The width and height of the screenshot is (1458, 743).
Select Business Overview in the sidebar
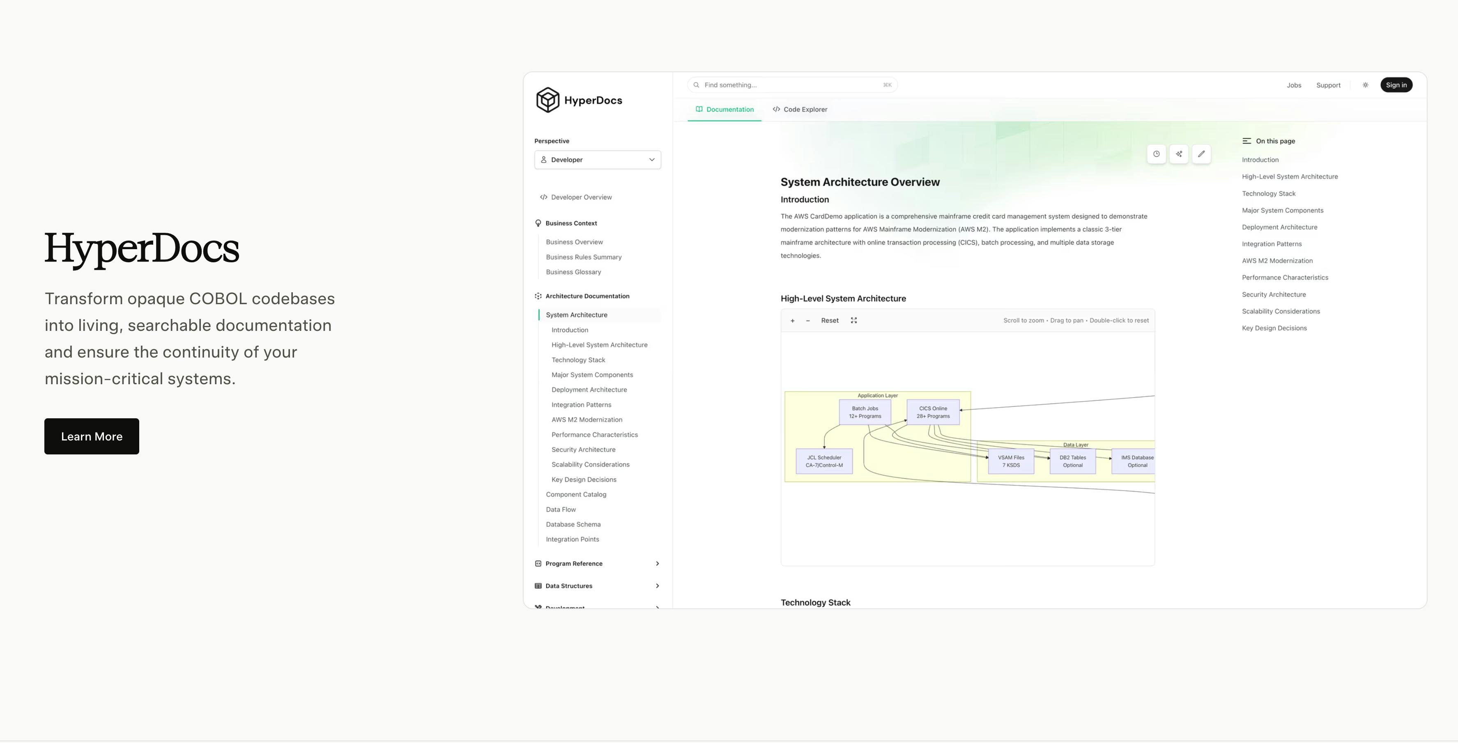574,242
